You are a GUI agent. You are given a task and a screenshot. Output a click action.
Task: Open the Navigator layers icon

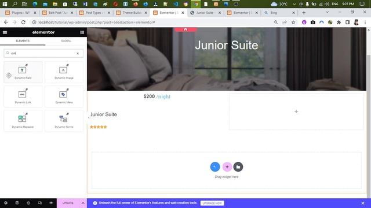pos(17,203)
